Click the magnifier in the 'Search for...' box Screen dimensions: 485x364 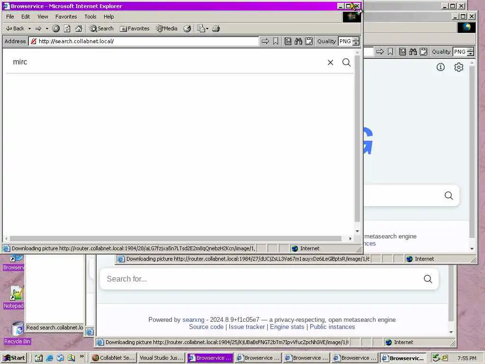coord(428,279)
